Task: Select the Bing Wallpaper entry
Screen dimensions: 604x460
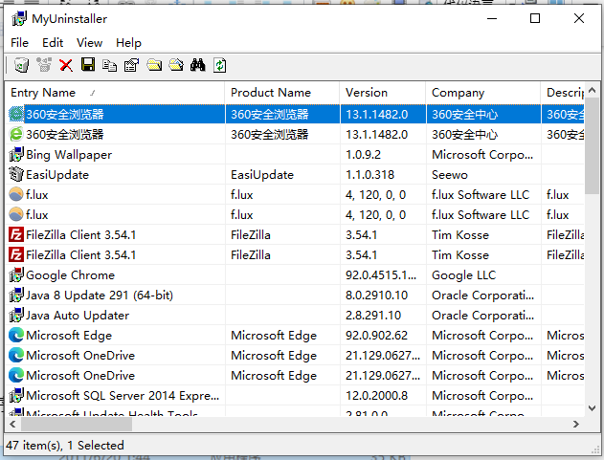Action: (x=69, y=155)
